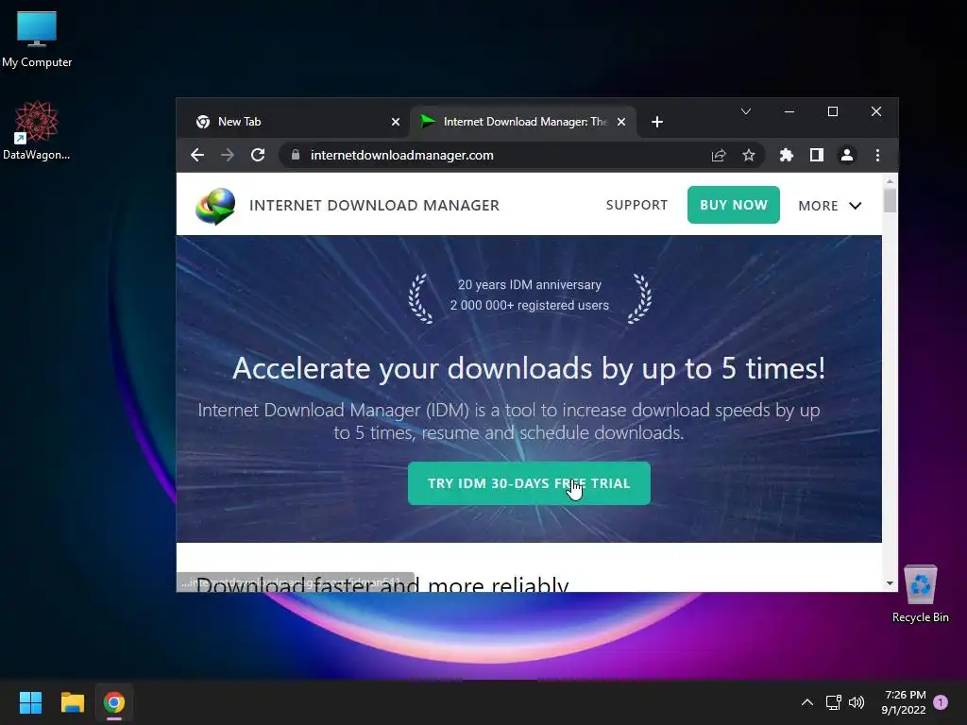Click 'Accelerate your downloads' headline

529,369
